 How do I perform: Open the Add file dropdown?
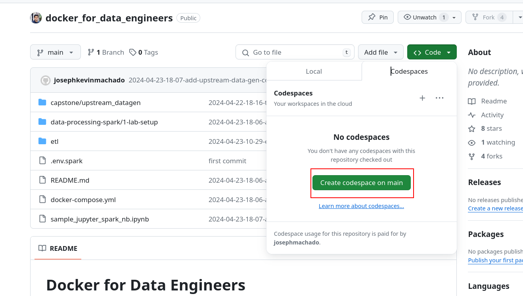381,52
